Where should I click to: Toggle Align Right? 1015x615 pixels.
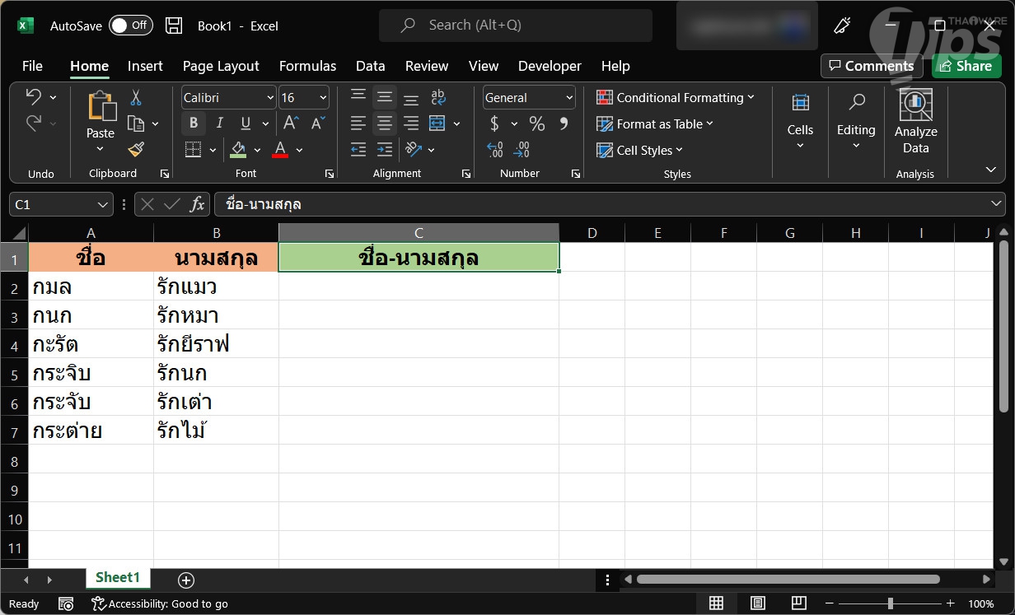(x=410, y=123)
